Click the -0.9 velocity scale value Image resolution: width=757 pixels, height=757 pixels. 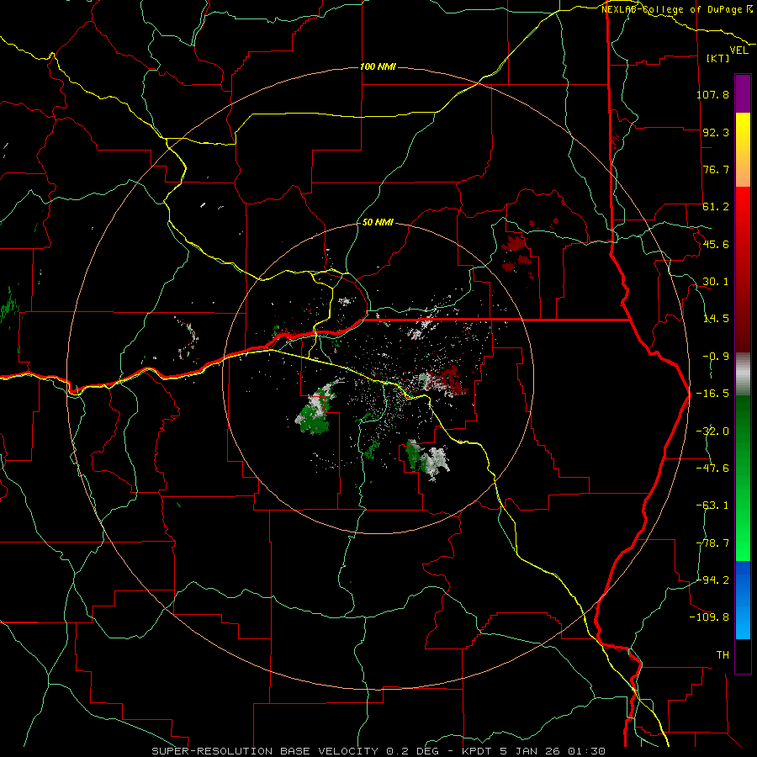click(x=716, y=357)
